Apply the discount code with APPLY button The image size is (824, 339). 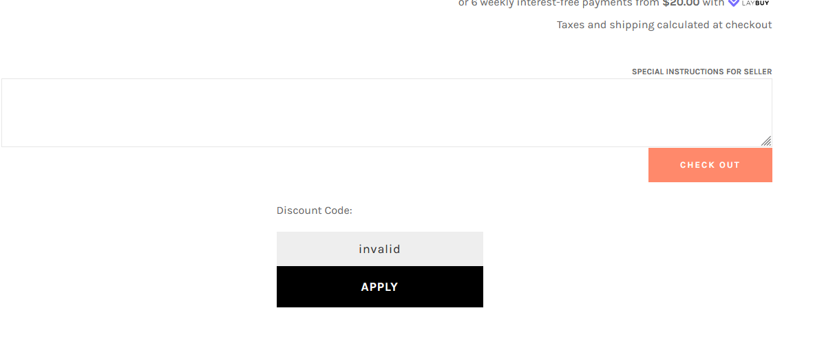(x=379, y=287)
